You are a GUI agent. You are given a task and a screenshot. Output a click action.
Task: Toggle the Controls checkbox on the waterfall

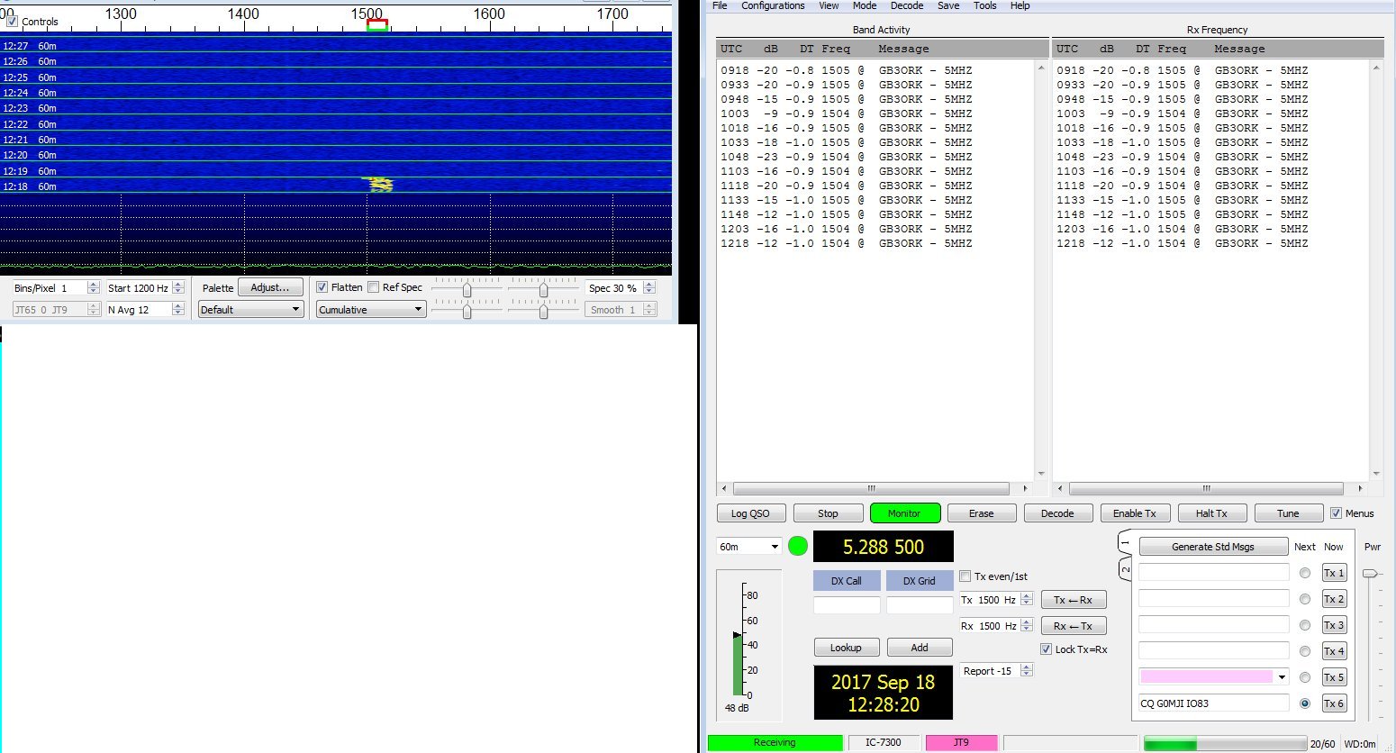pyautogui.click(x=12, y=21)
